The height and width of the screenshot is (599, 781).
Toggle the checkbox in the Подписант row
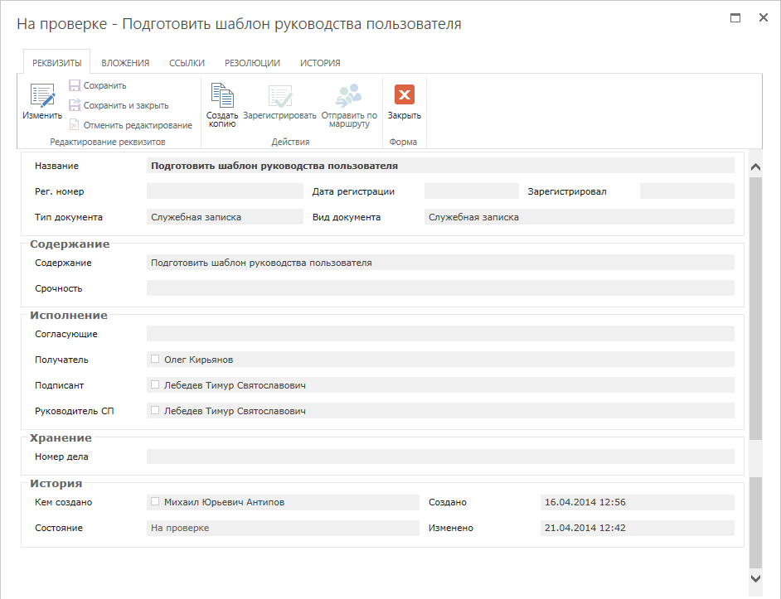(155, 384)
